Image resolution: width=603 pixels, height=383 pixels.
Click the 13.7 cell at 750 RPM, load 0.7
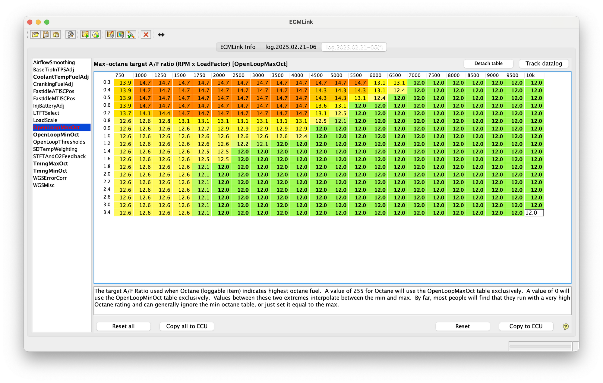pos(124,113)
